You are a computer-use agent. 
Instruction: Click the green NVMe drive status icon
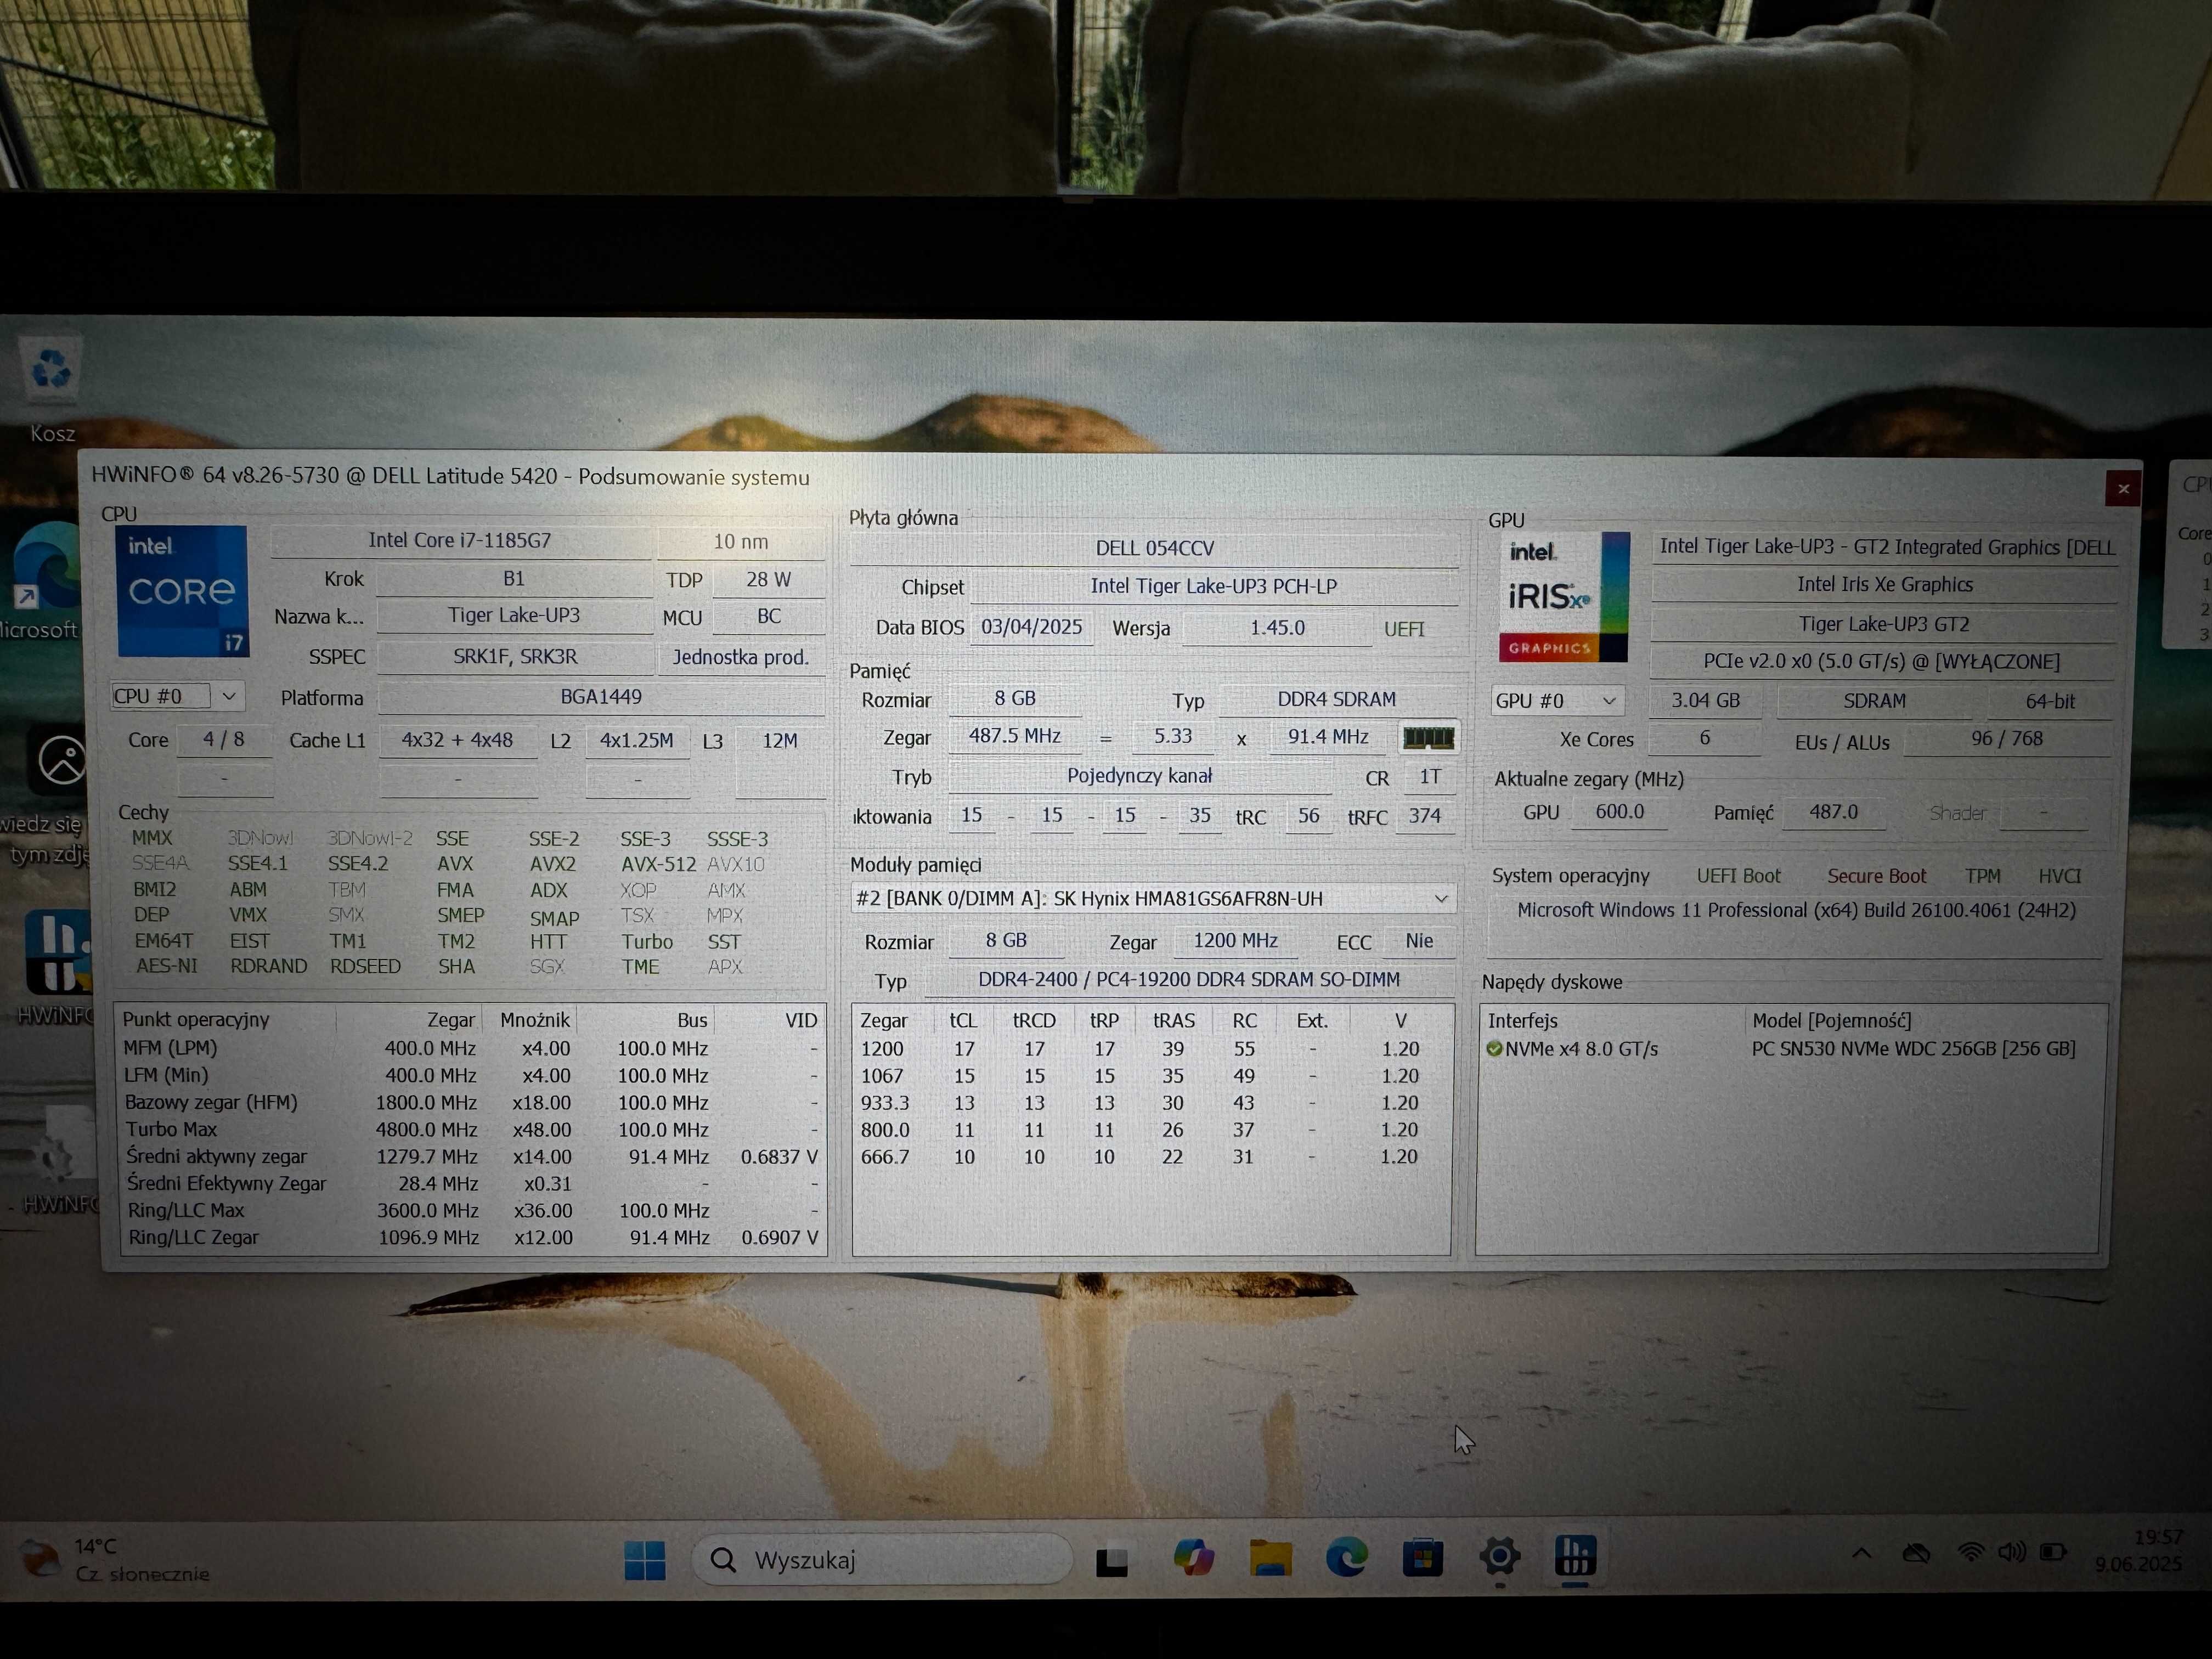click(x=1494, y=1049)
